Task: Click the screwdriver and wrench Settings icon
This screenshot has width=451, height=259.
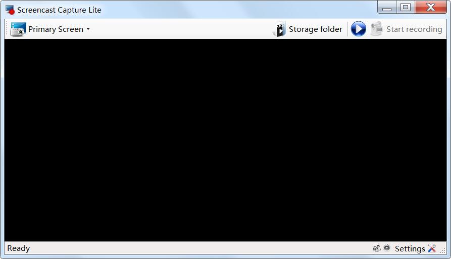Action: [x=432, y=248]
